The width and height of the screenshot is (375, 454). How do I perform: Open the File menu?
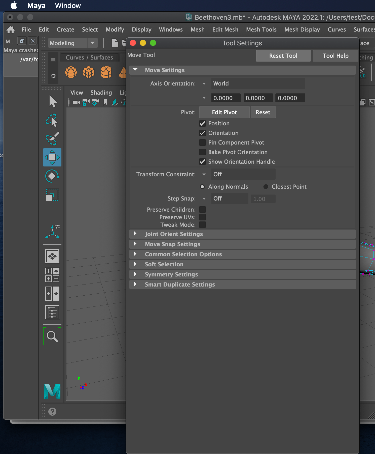click(26, 30)
